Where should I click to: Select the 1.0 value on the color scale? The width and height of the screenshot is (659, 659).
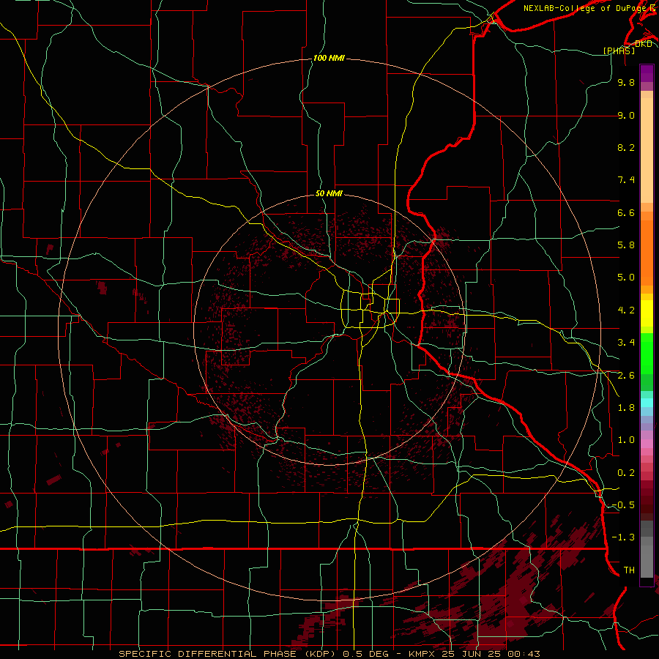click(626, 440)
